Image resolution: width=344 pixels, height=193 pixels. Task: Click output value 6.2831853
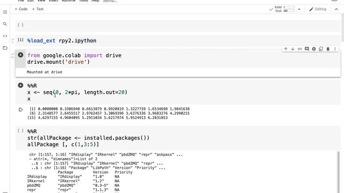(x=157, y=118)
